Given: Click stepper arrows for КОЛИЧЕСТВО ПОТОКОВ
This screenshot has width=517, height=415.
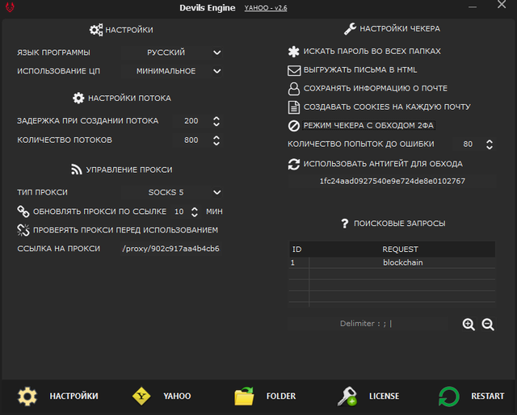Looking at the screenshot, I should pyautogui.click(x=216, y=140).
